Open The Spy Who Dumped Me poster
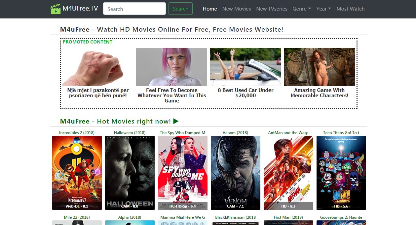416x225 pixels. [x=183, y=173]
